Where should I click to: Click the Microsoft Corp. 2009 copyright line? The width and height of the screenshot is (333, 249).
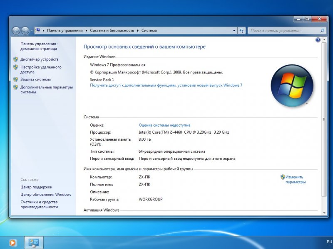click(x=157, y=72)
